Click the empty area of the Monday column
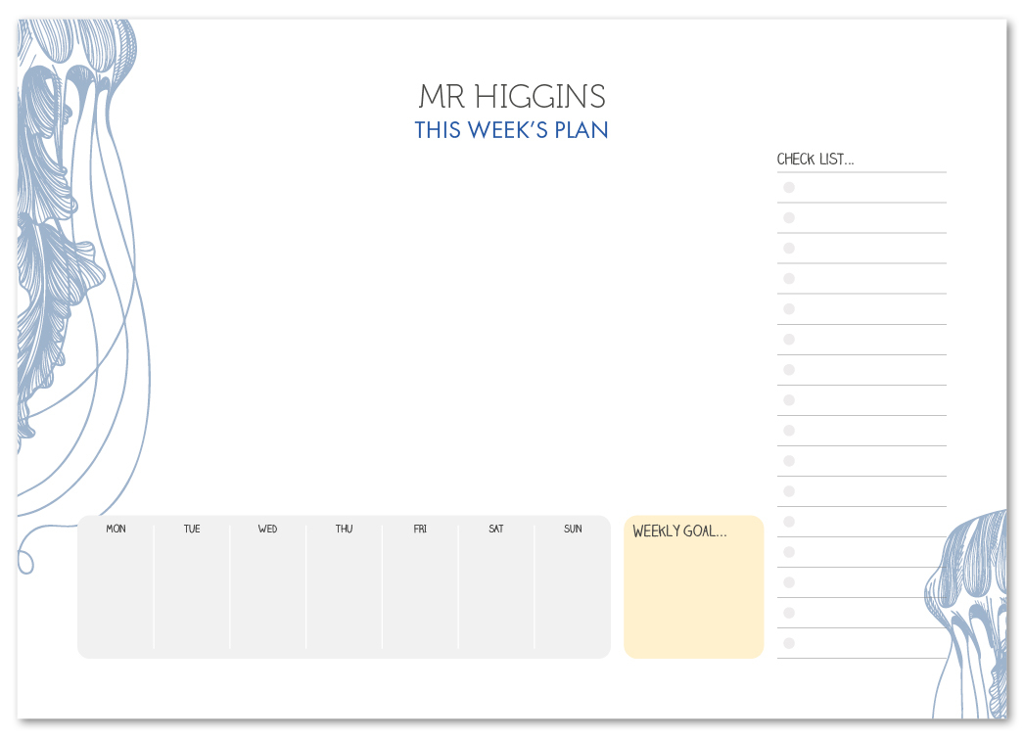 (116, 597)
